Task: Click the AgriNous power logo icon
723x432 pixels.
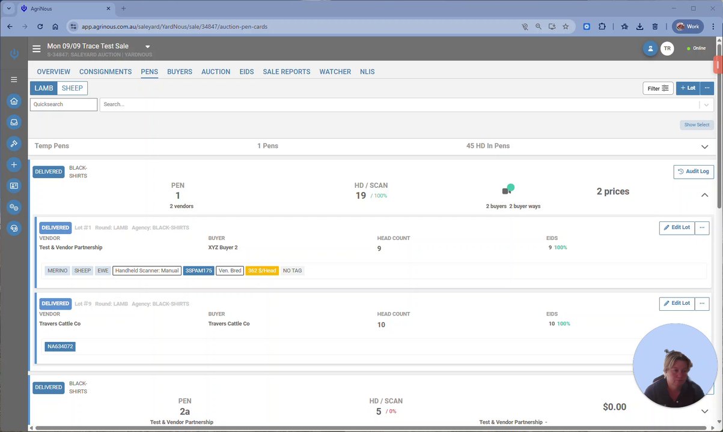Action: [14, 54]
